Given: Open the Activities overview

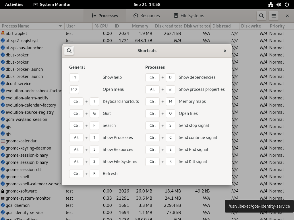Looking at the screenshot, I should (14, 5).
